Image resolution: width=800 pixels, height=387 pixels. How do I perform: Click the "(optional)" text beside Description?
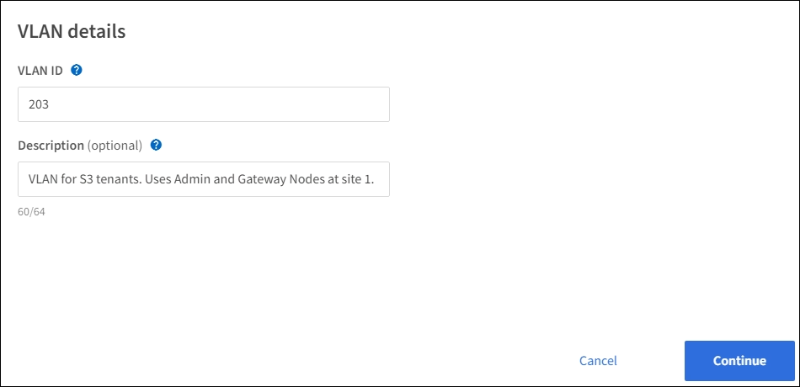coord(115,146)
